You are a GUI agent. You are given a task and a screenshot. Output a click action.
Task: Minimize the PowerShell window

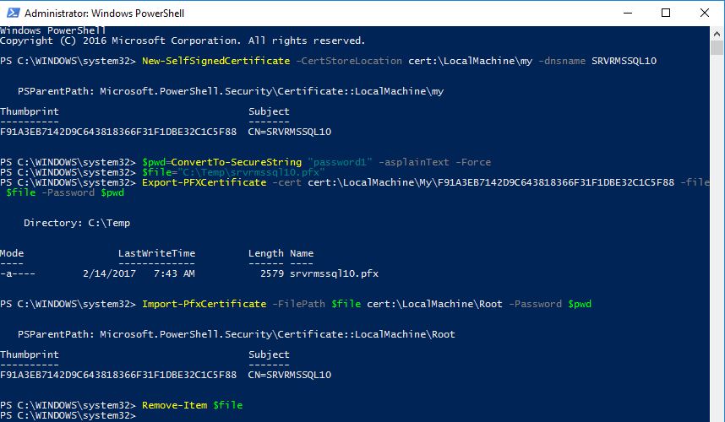click(x=628, y=13)
